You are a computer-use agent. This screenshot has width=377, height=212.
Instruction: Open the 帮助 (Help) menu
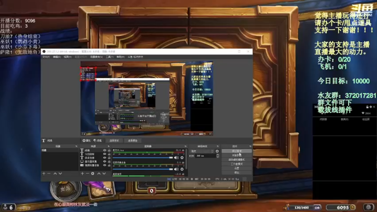(x=121, y=57)
